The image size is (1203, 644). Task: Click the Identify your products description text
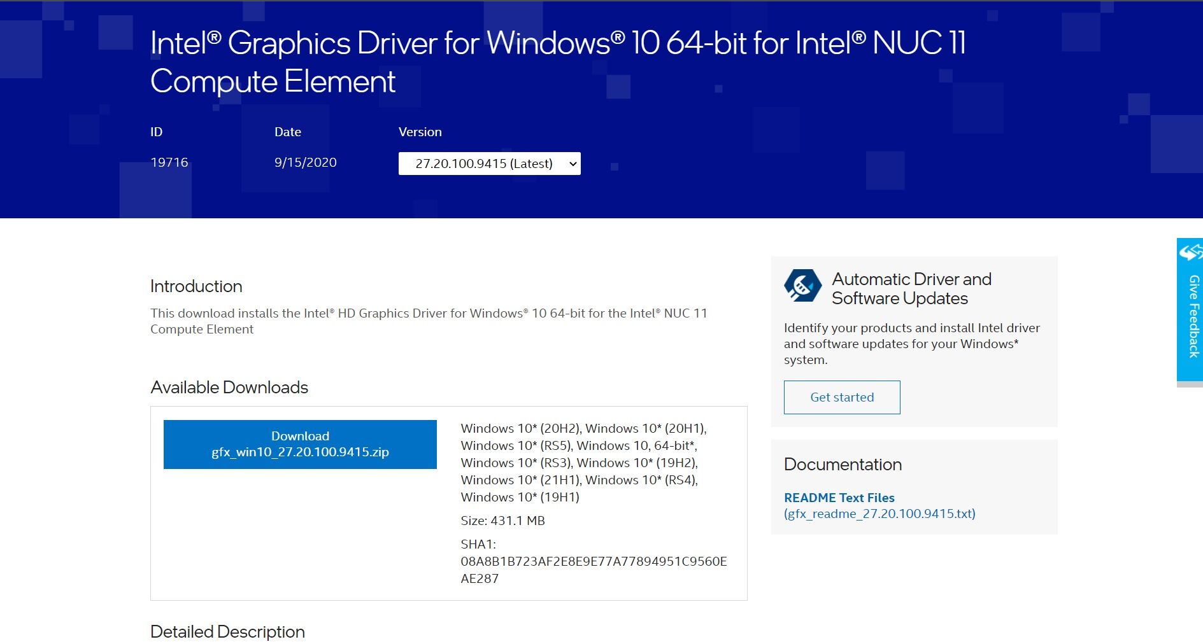tap(911, 344)
